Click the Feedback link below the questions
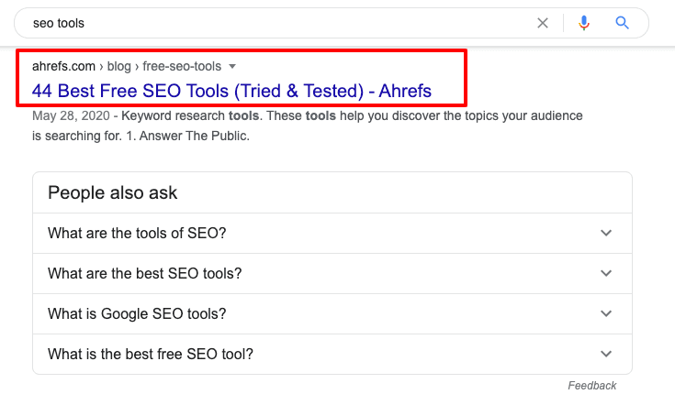675x416 pixels. (x=592, y=386)
